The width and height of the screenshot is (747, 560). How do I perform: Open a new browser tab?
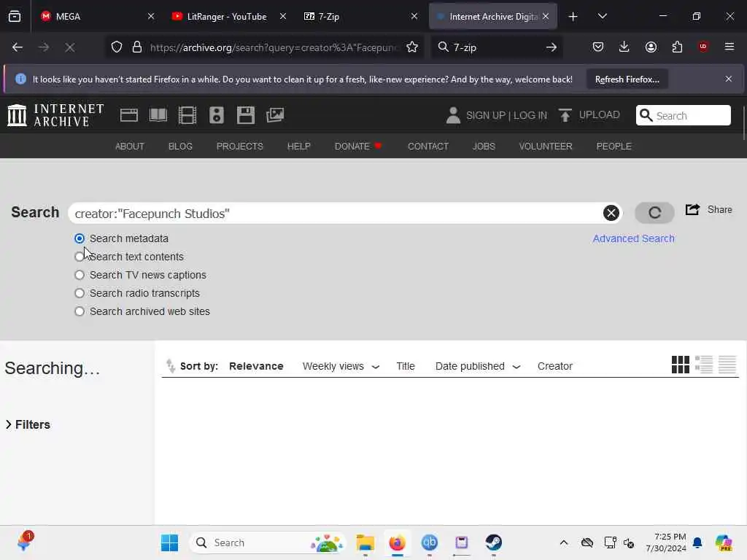pos(573,17)
